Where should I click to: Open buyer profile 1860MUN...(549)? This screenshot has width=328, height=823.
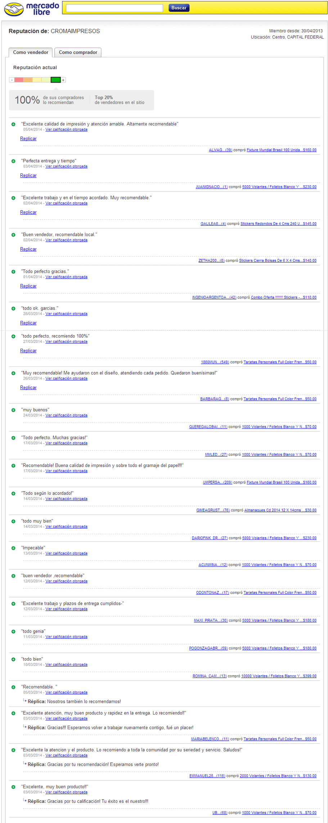(215, 362)
